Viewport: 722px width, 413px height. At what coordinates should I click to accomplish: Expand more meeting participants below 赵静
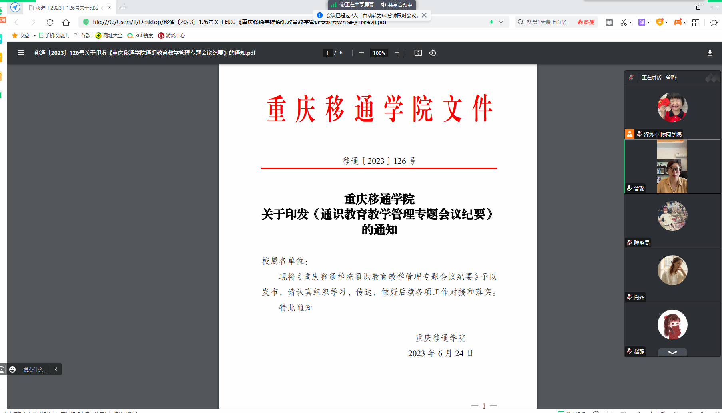tap(672, 352)
